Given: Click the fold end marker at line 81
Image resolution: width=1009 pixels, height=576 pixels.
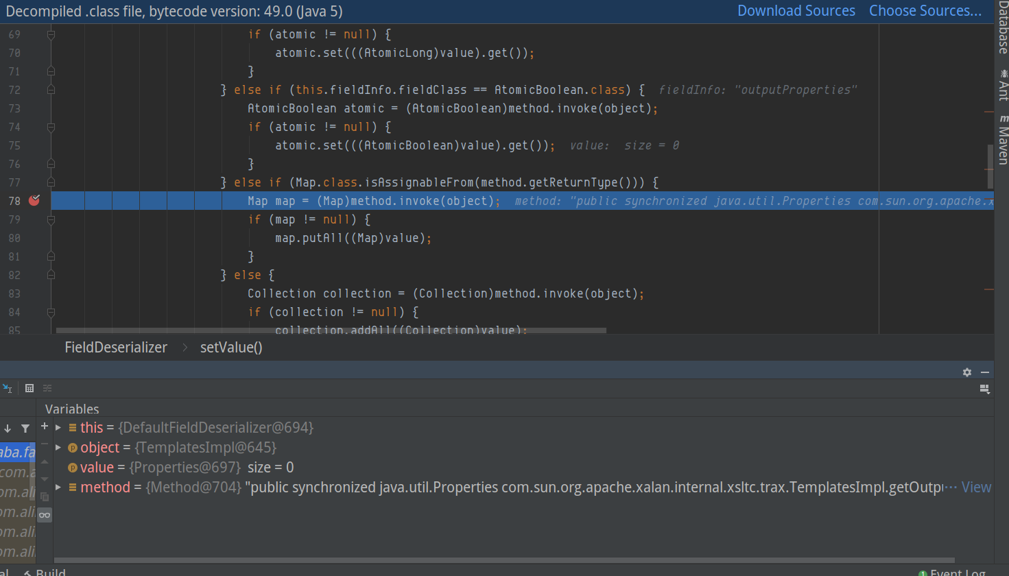Looking at the screenshot, I should [51, 256].
